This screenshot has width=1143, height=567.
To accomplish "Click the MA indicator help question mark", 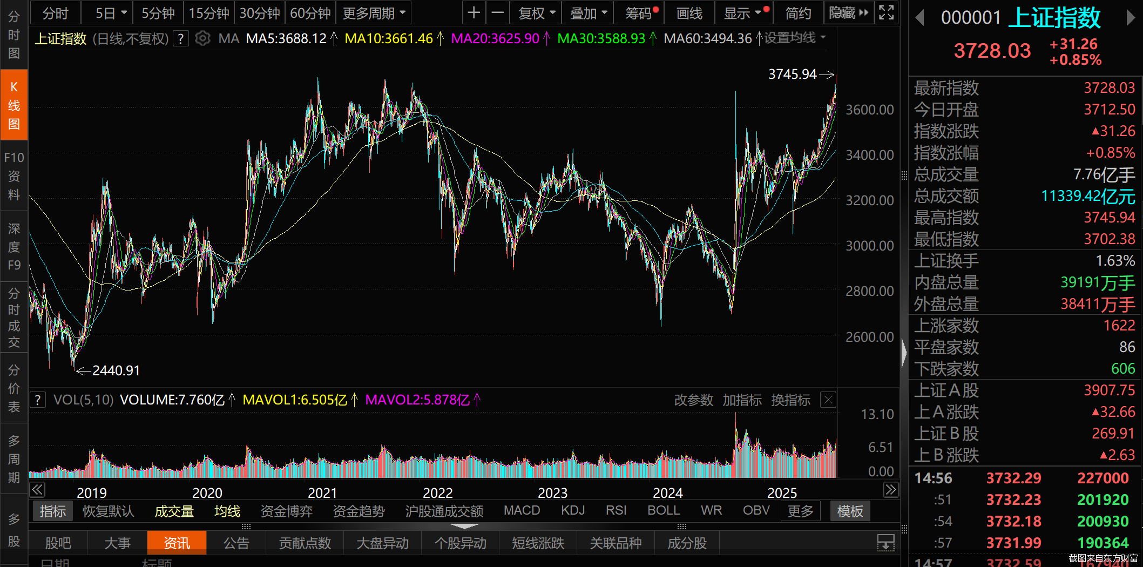I will pyautogui.click(x=181, y=39).
